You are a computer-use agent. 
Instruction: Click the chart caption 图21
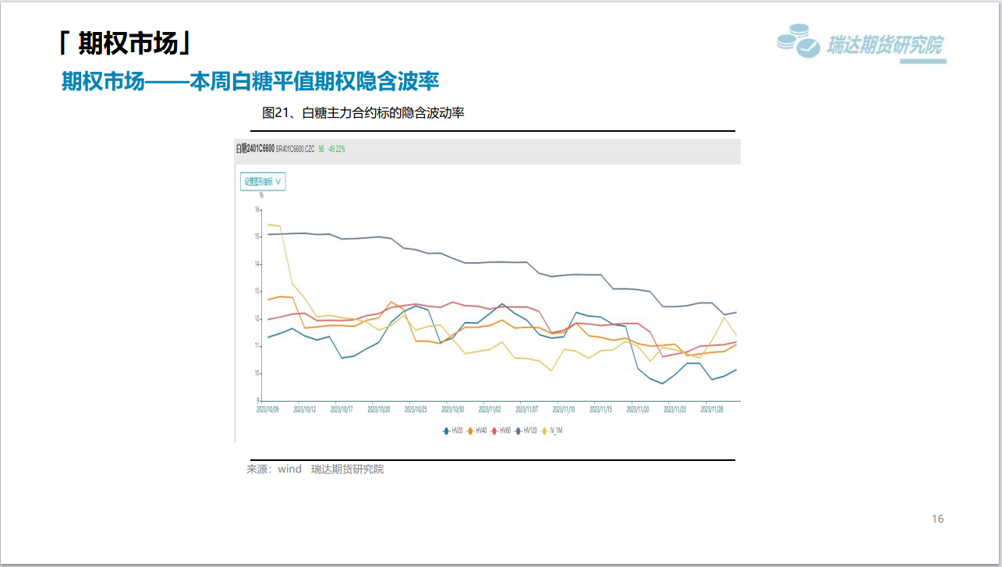pyautogui.click(x=363, y=113)
